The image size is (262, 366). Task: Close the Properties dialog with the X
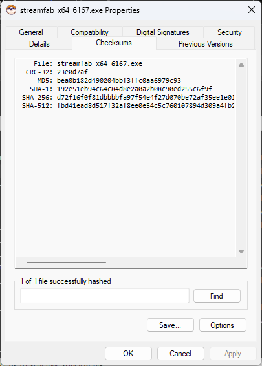(x=252, y=10)
